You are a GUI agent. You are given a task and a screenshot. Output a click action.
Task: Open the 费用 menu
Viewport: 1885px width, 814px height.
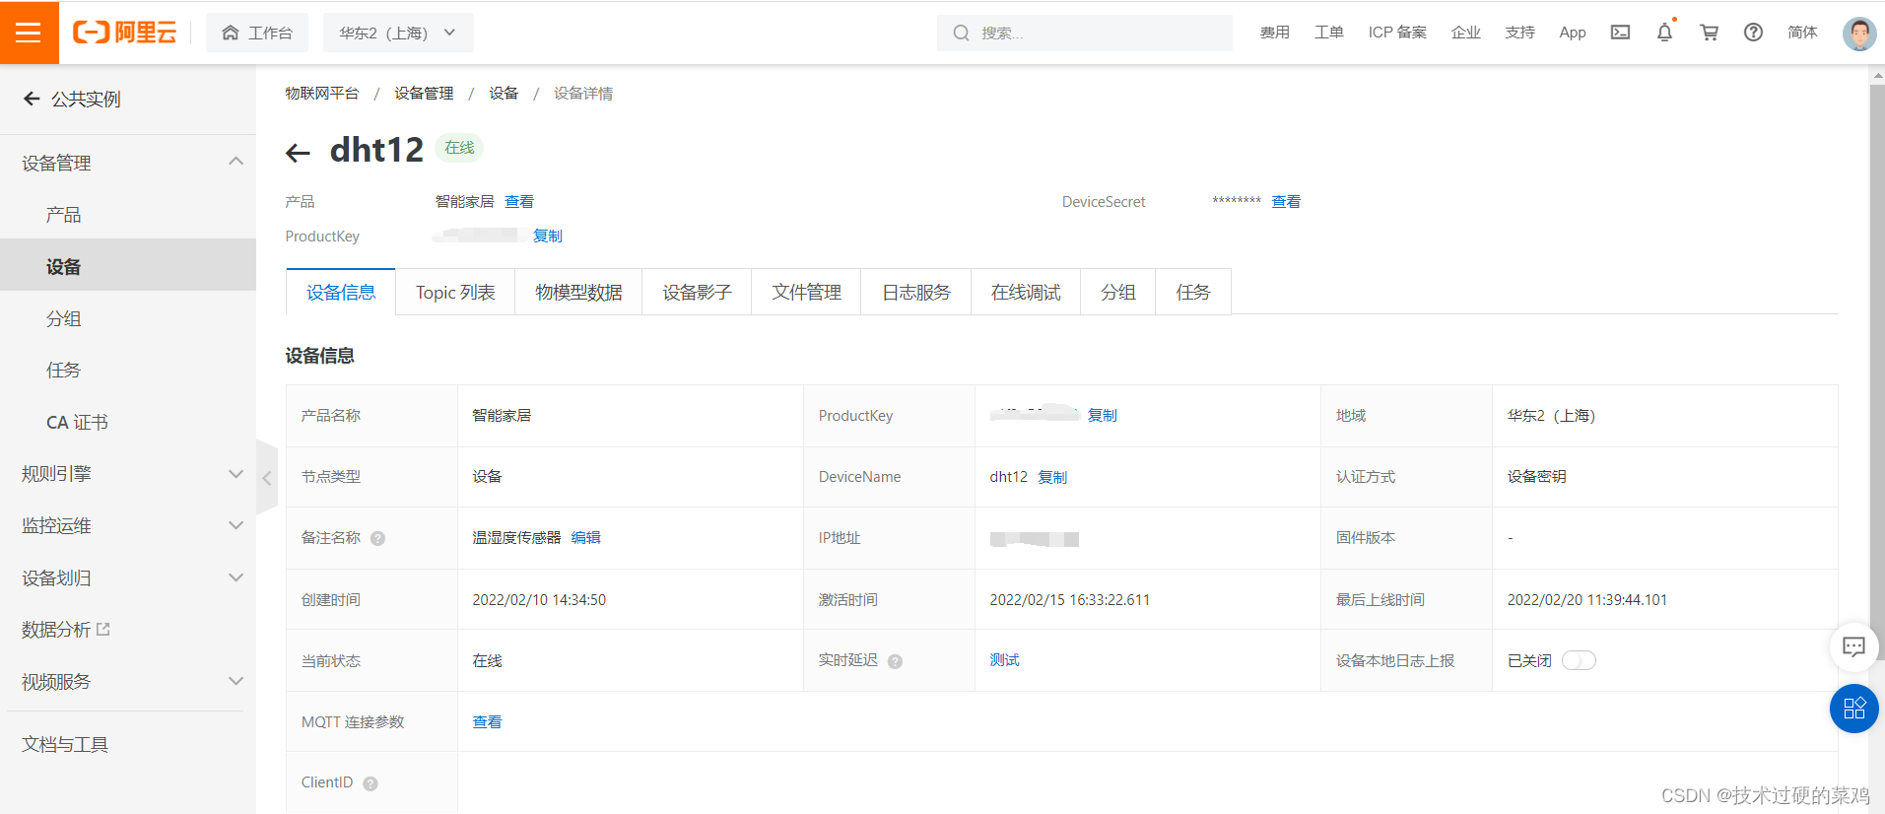point(1274,33)
